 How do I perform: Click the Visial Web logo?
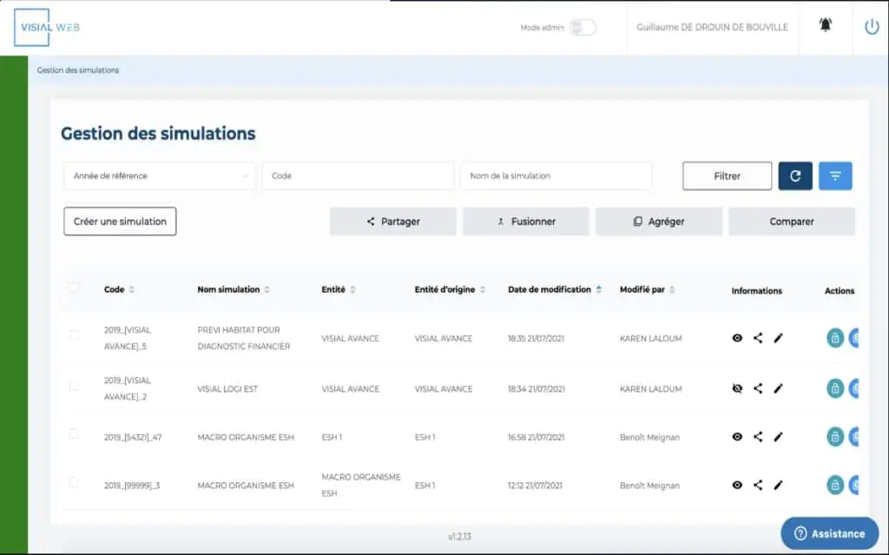(47, 27)
